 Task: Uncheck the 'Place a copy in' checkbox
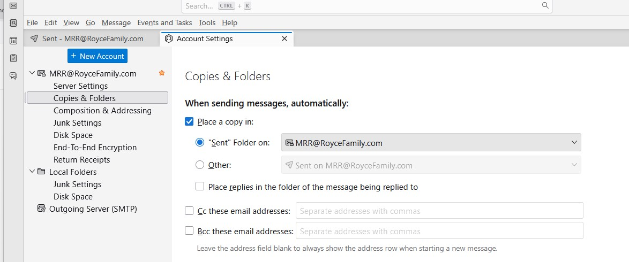[189, 122]
